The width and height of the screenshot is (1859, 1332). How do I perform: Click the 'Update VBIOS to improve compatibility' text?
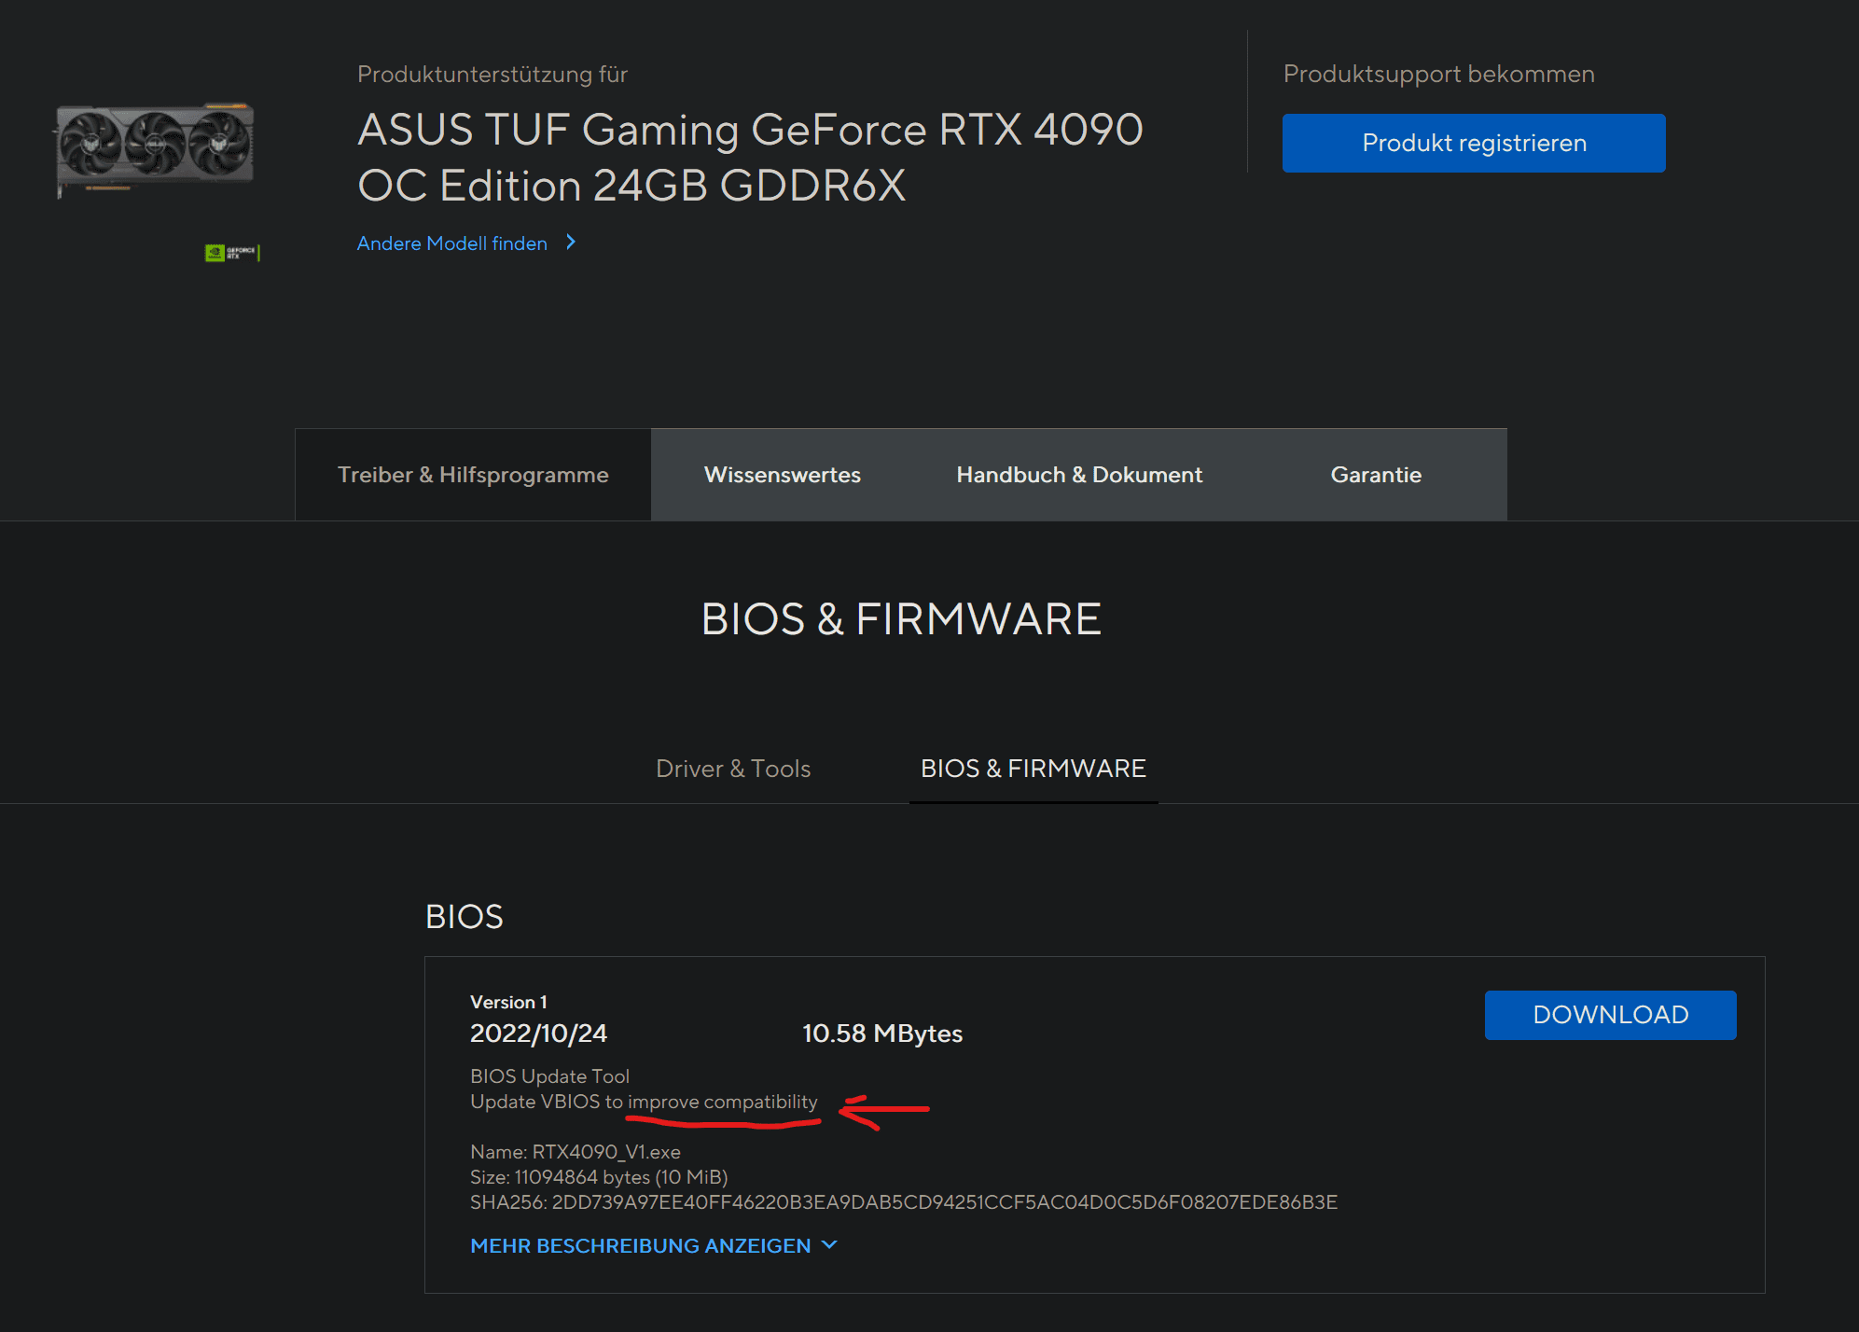coord(644,1102)
